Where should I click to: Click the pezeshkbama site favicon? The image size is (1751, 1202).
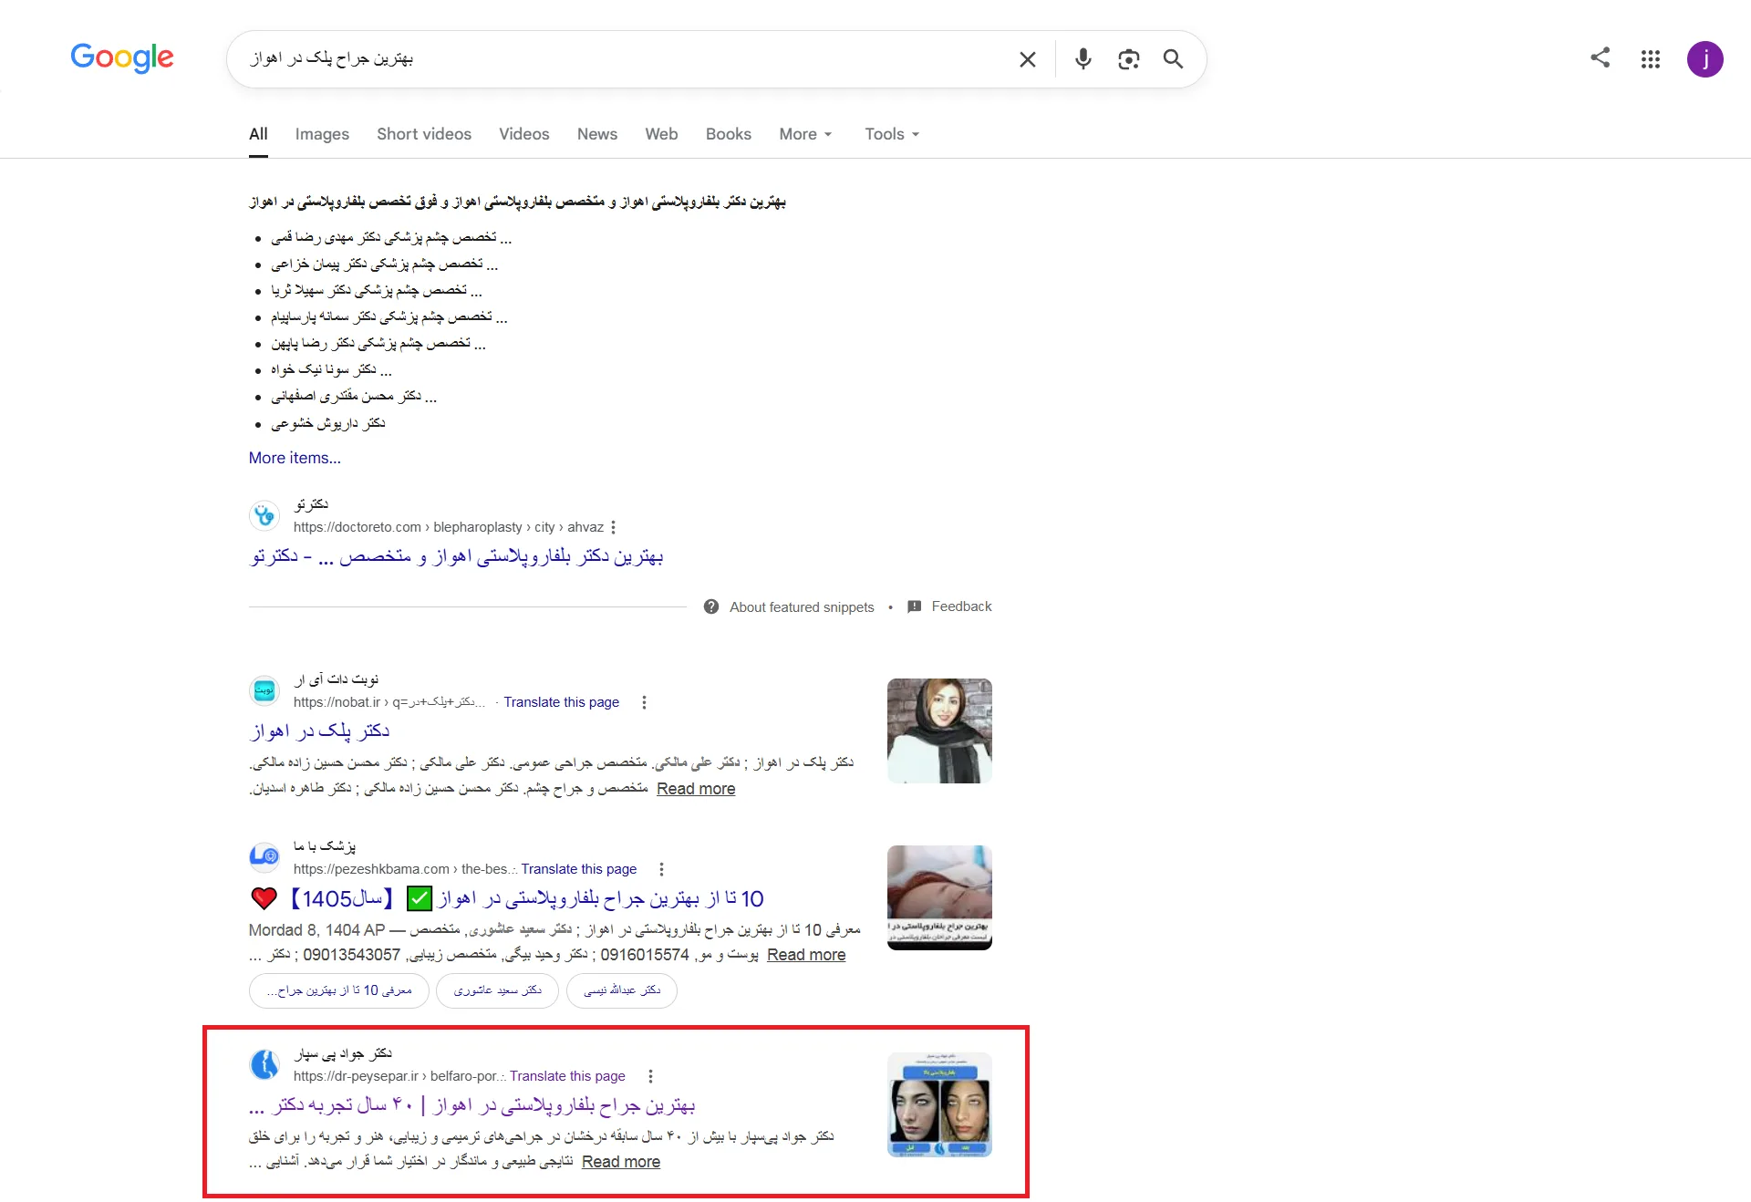[x=264, y=857]
